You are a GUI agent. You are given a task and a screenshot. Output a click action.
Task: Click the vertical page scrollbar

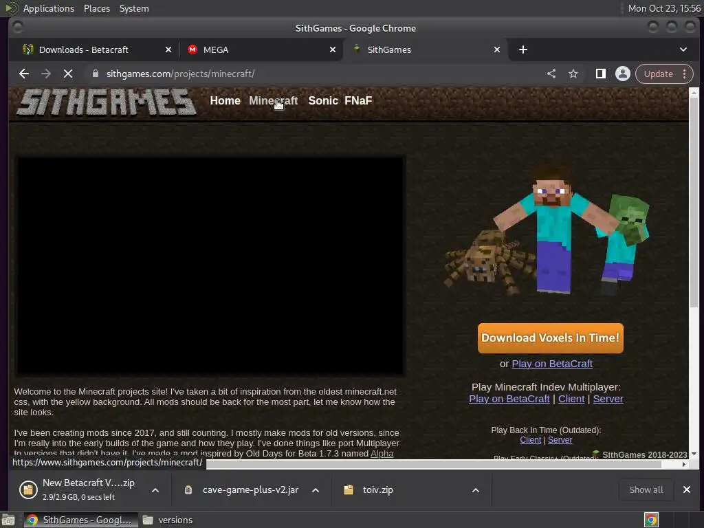pos(694,202)
